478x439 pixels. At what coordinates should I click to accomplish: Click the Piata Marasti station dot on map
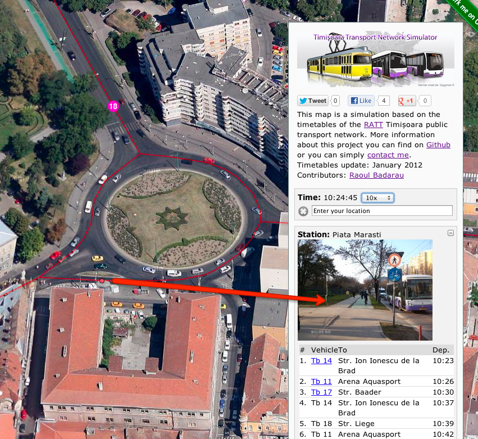tap(102, 280)
